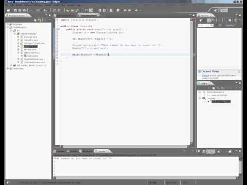Switch to the Package Explorer tab

click(x=18, y=15)
